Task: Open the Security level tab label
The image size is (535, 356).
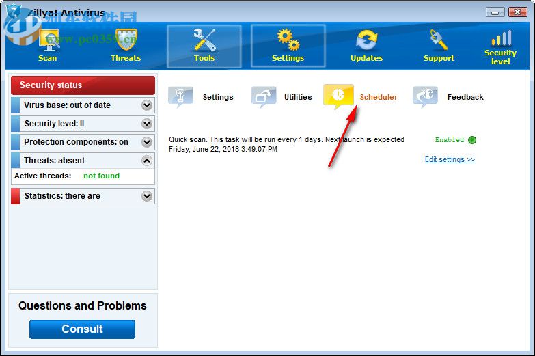Action: point(501,57)
